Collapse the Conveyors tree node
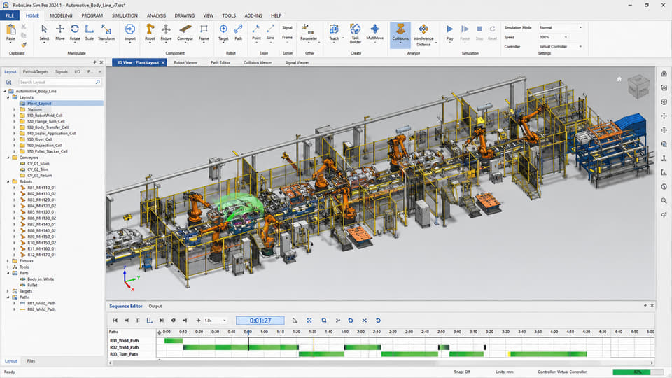The height and width of the screenshot is (378, 672). click(x=8, y=157)
